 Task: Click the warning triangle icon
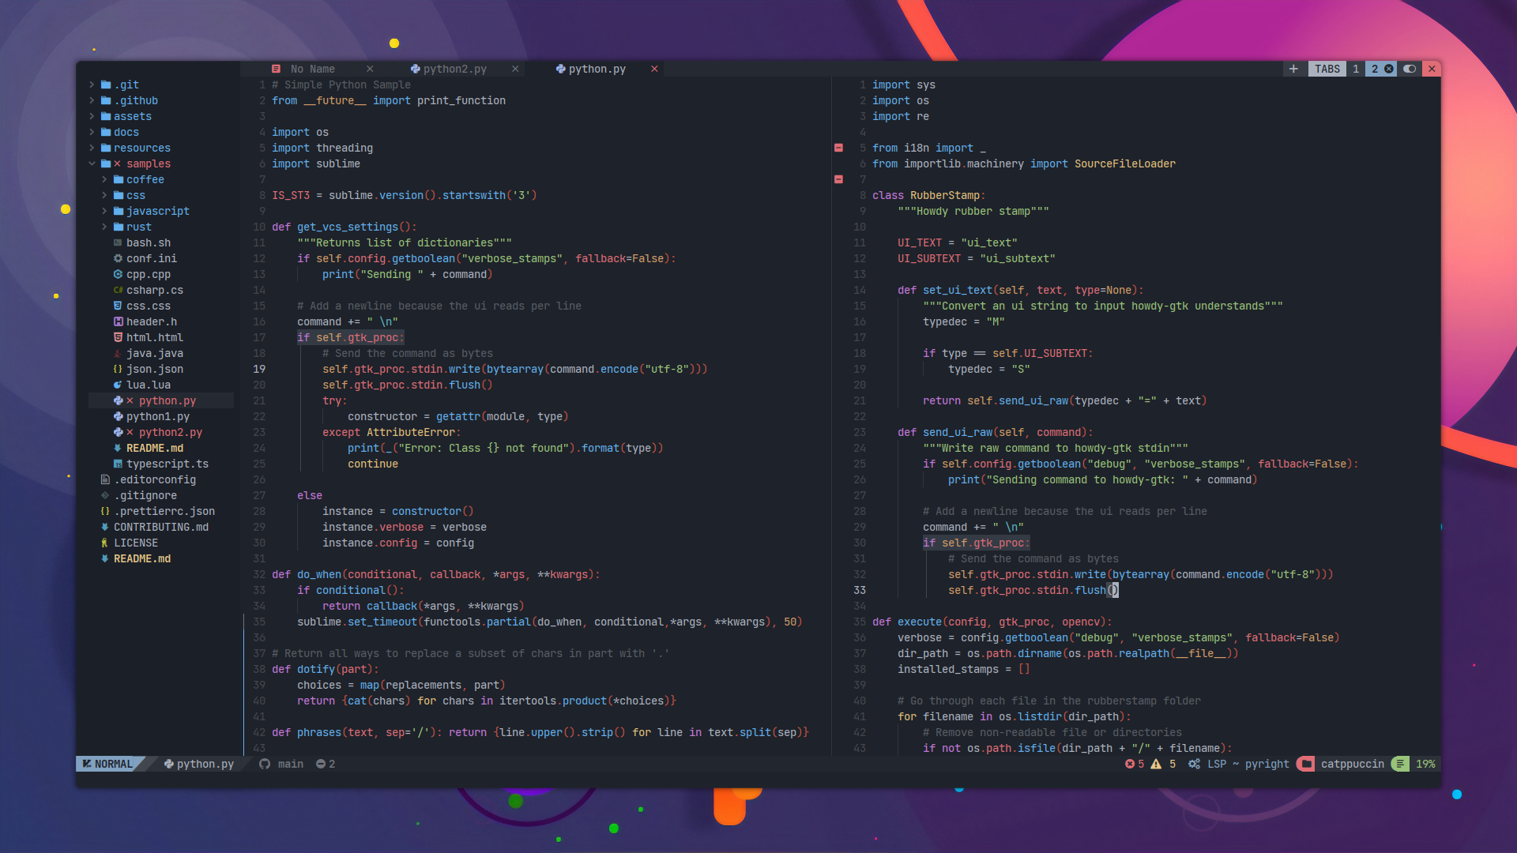tap(1156, 764)
